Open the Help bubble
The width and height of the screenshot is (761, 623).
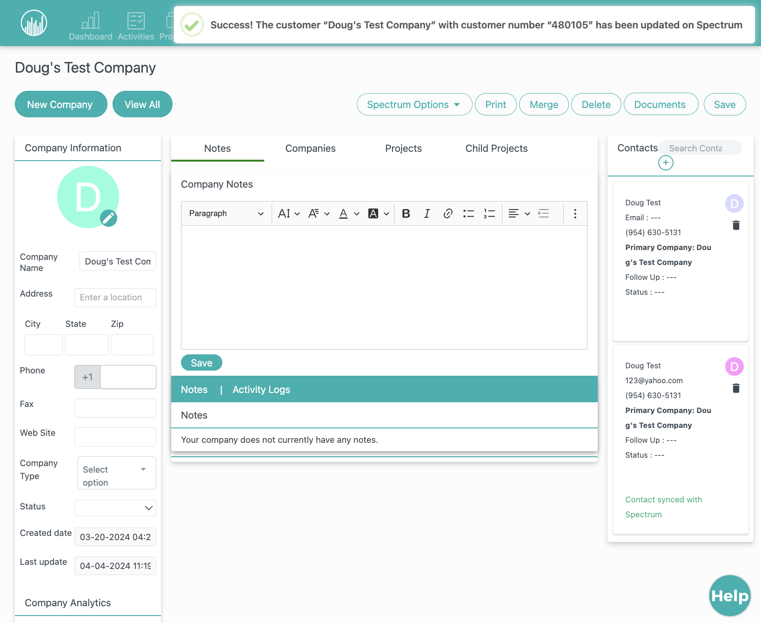point(730,596)
